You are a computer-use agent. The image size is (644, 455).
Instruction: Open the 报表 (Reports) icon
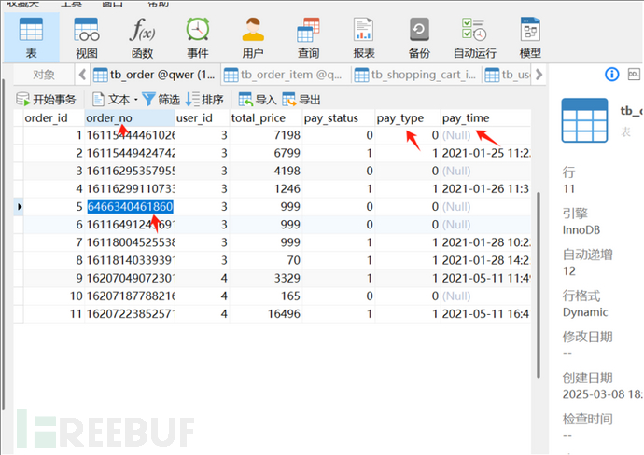point(364,38)
